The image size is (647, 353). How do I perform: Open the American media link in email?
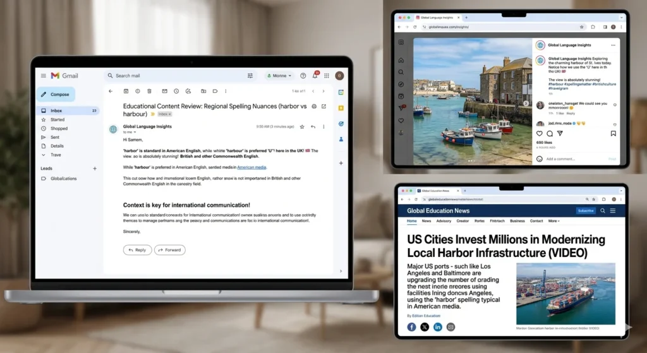click(x=251, y=167)
